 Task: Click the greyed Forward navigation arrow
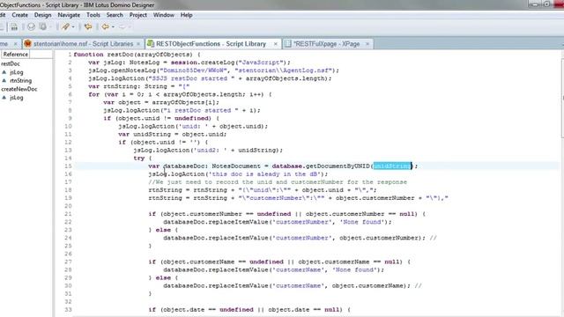click(x=122, y=27)
